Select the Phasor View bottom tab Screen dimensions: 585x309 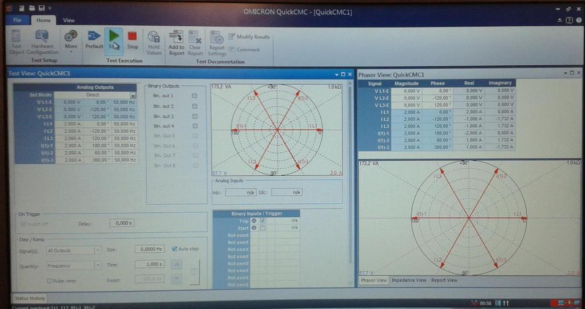(x=373, y=280)
